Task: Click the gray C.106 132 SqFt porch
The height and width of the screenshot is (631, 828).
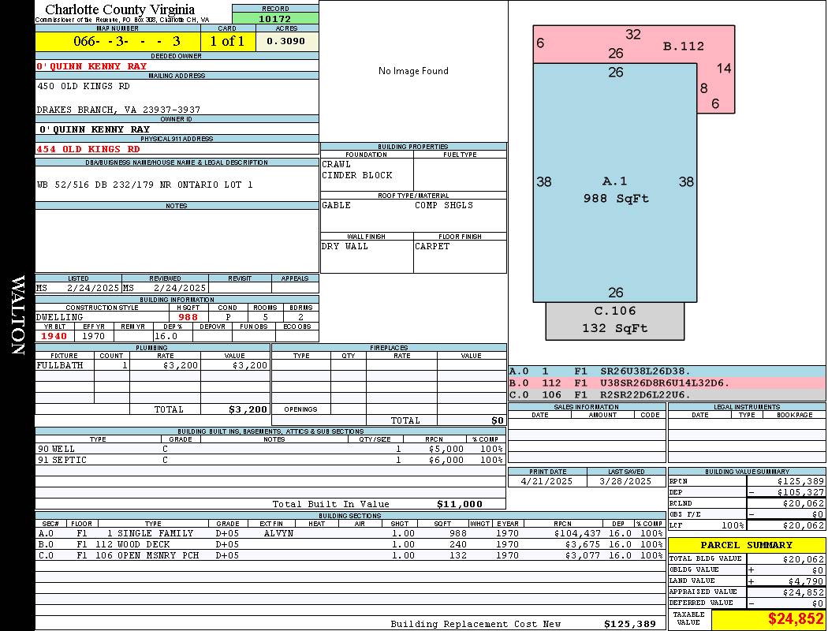Action: click(615, 319)
